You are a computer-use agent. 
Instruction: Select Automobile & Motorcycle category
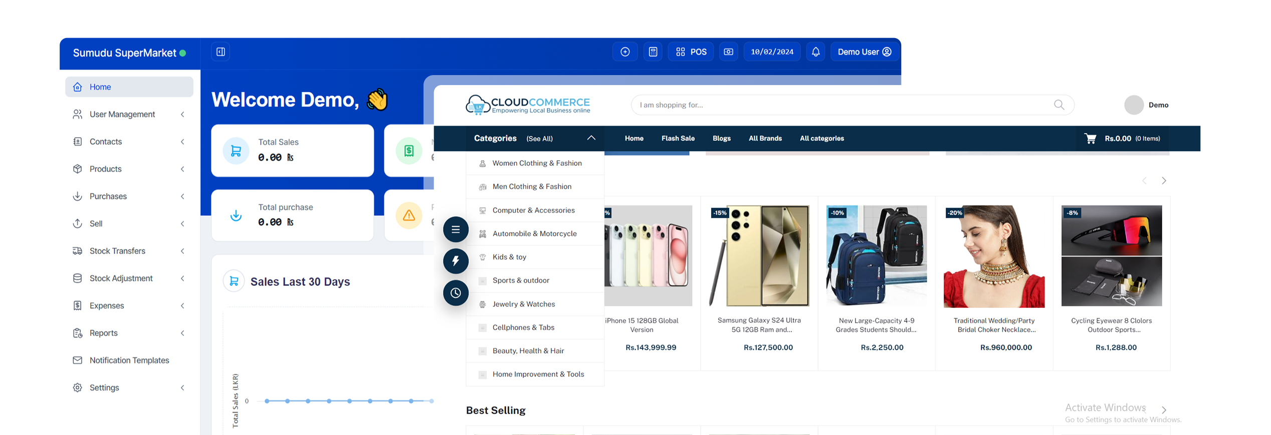click(535, 233)
